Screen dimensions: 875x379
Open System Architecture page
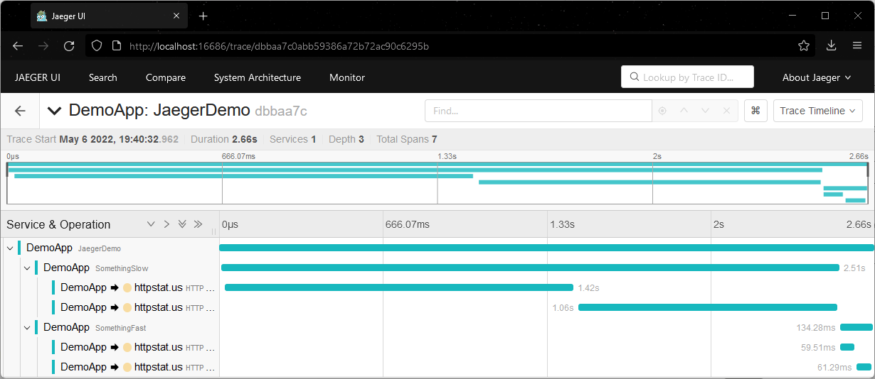(258, 77)
